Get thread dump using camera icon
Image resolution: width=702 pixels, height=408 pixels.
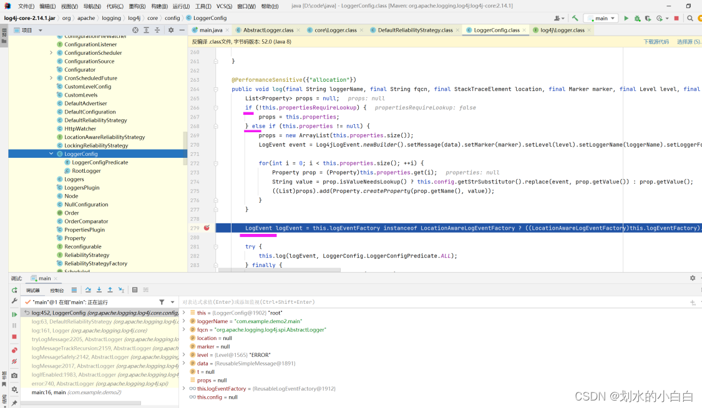[14, 376]
